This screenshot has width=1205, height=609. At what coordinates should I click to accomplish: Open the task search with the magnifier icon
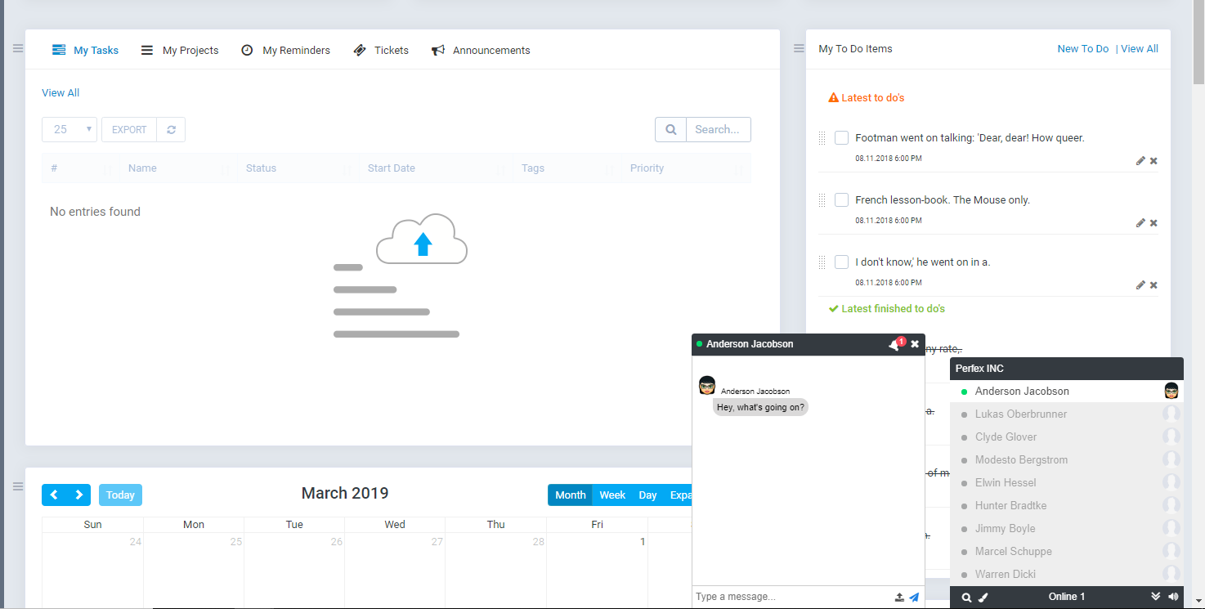pyautogui.click(x=670, y=129)
